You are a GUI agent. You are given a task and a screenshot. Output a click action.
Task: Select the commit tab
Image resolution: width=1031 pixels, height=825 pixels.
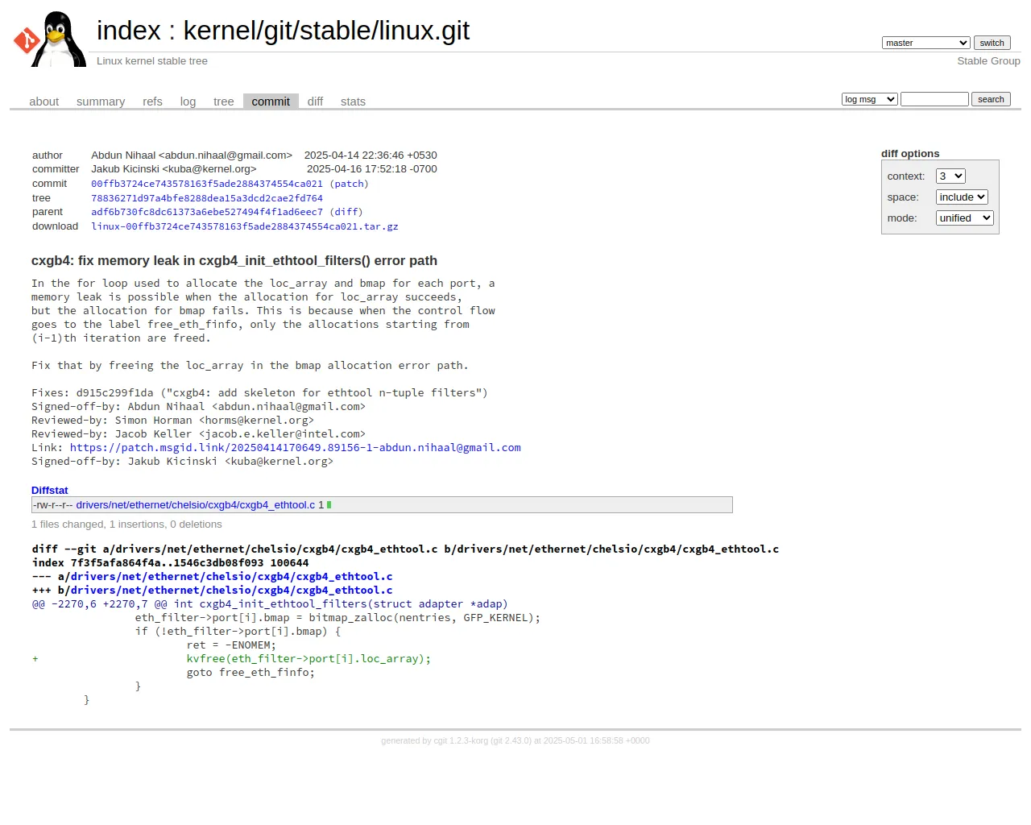(x=271, y=102)
